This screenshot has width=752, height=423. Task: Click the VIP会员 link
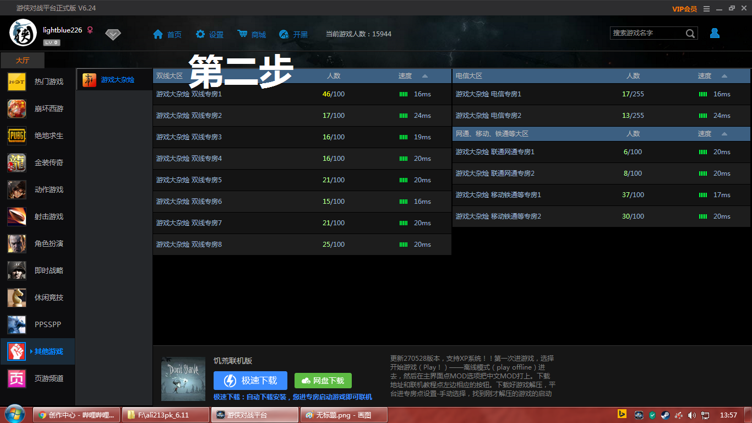pyautogui.click(x=684, y=9)
